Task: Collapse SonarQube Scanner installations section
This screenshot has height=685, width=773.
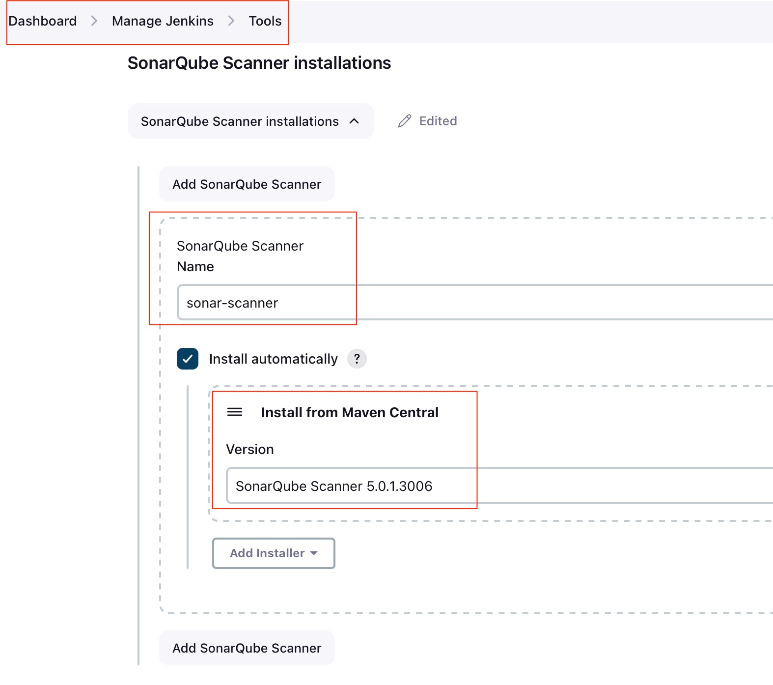Action: point(250,121)
